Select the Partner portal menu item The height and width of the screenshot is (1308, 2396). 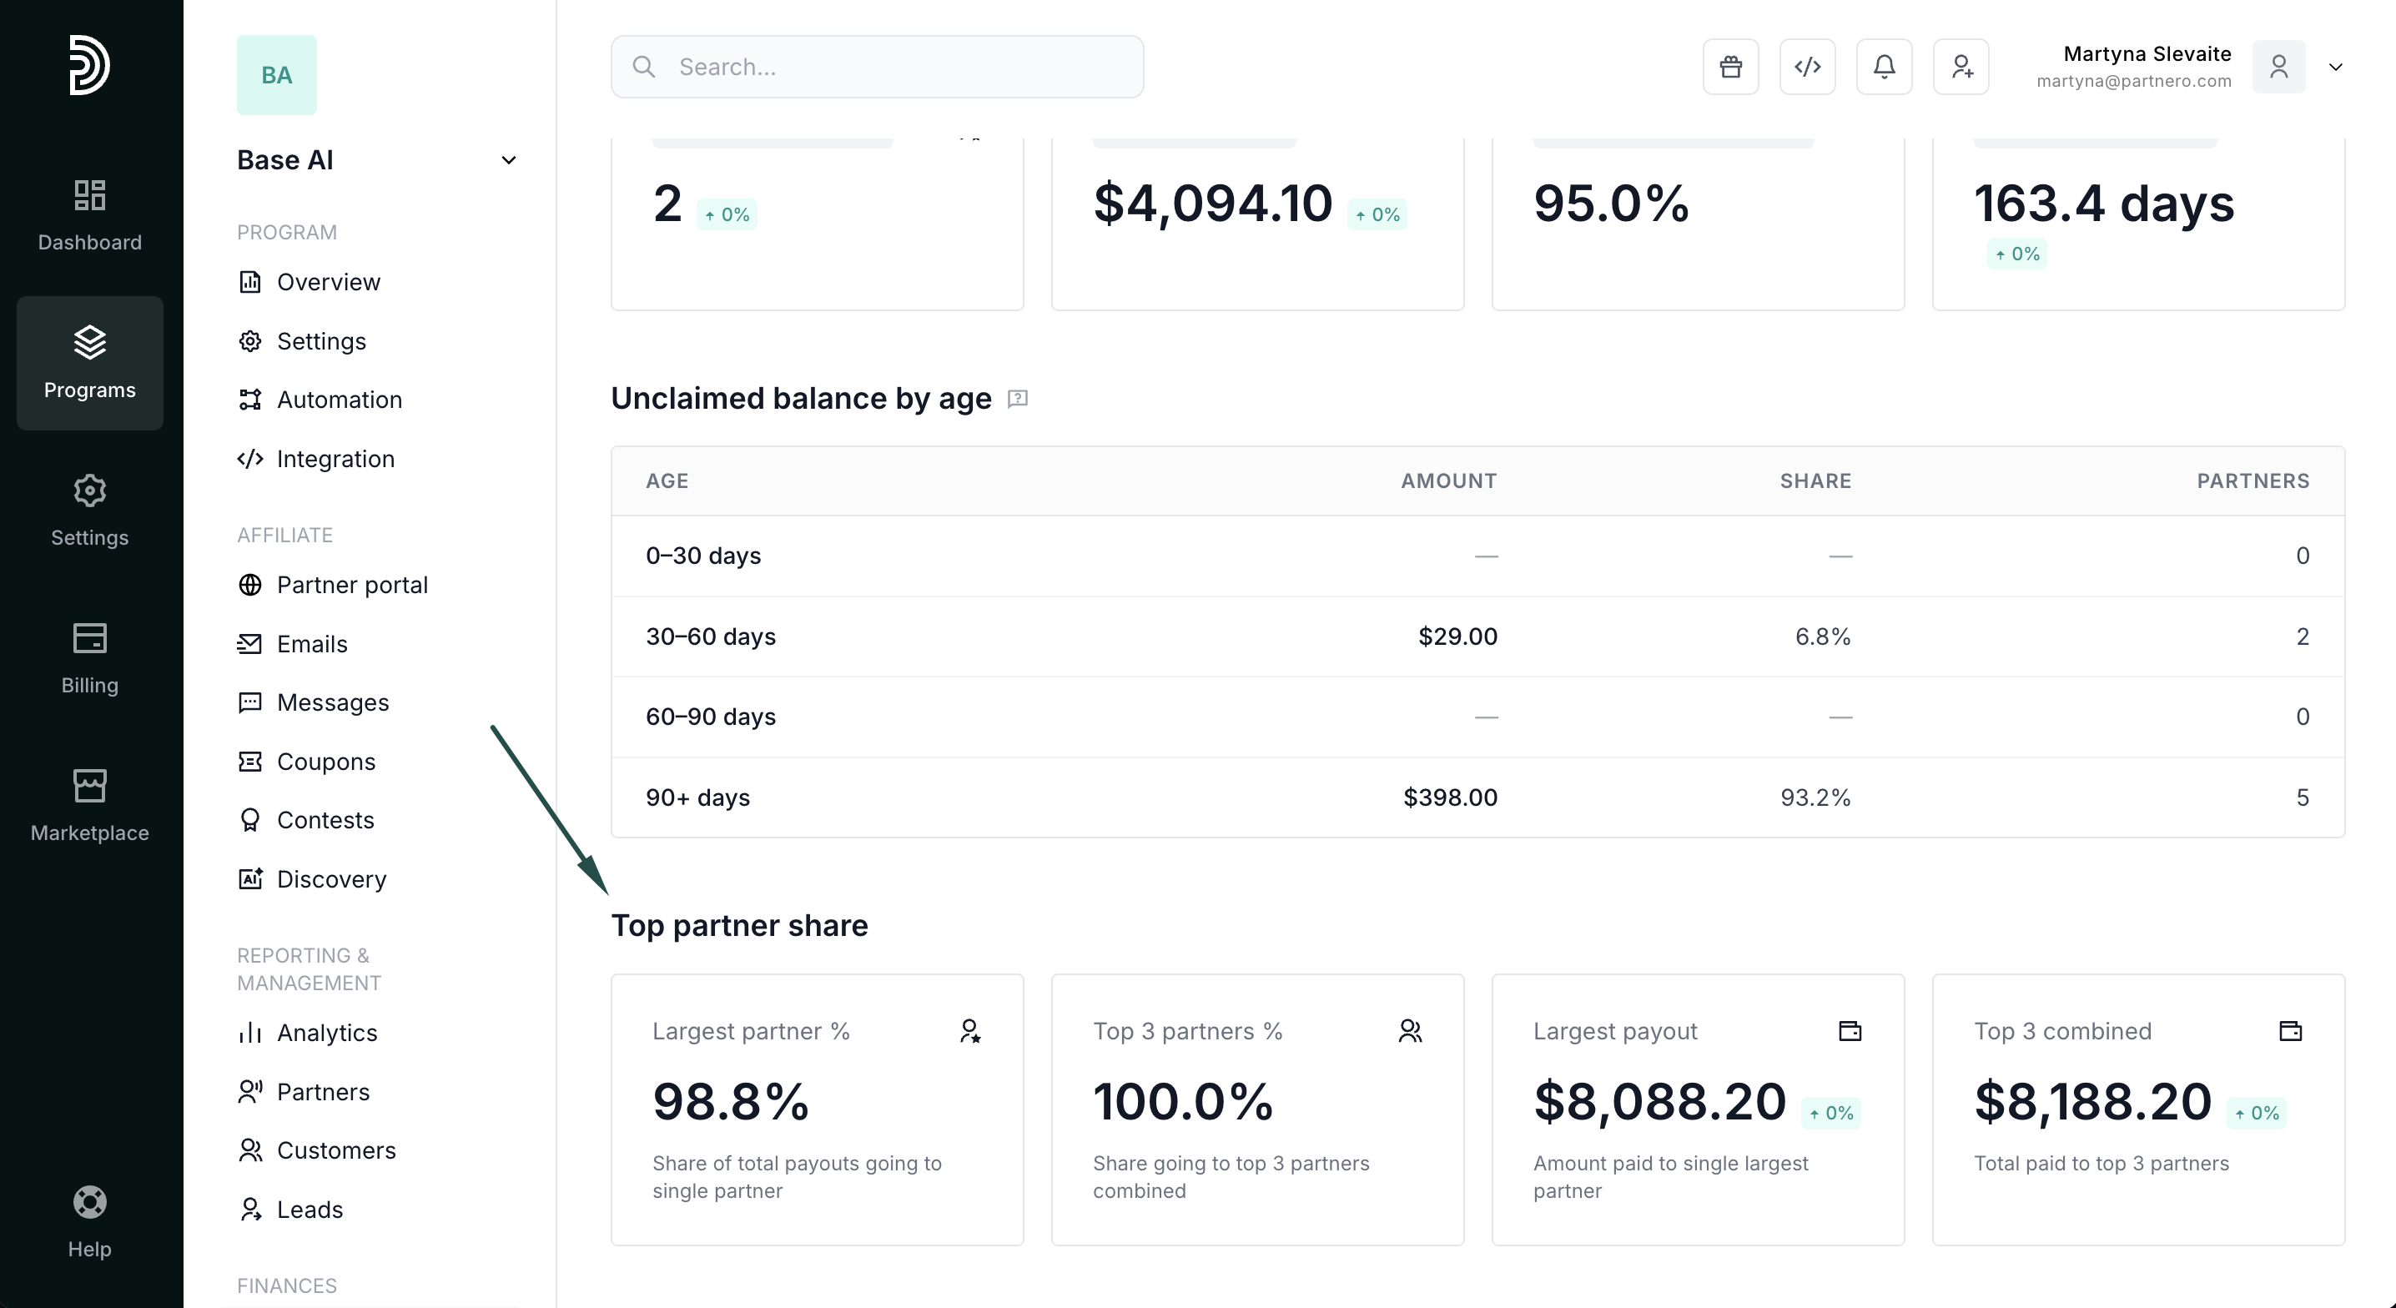351,585
